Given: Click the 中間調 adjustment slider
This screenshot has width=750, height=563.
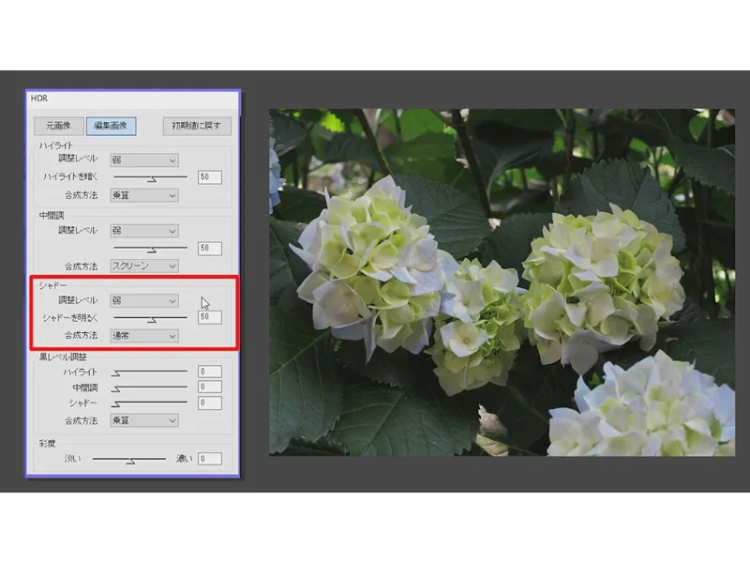Looking at the screenshot, I should click(x=150, y=249).
